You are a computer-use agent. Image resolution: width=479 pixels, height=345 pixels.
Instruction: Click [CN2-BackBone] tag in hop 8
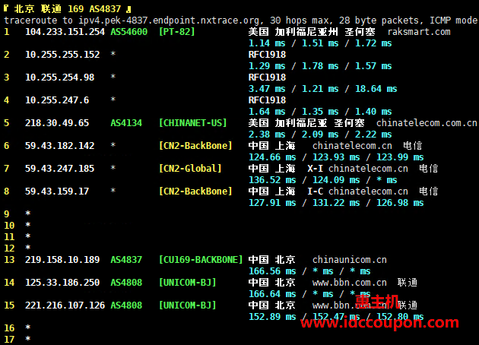click(195, 191)
